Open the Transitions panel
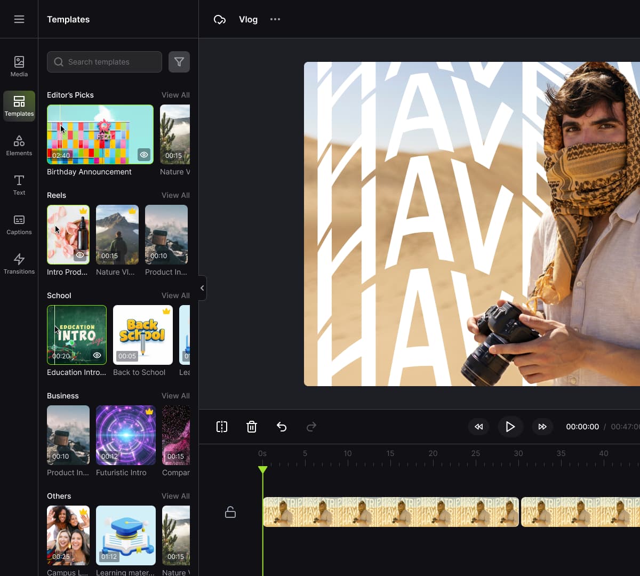The image size is (640, 576). pyautogui.click(x=19, y=263)
